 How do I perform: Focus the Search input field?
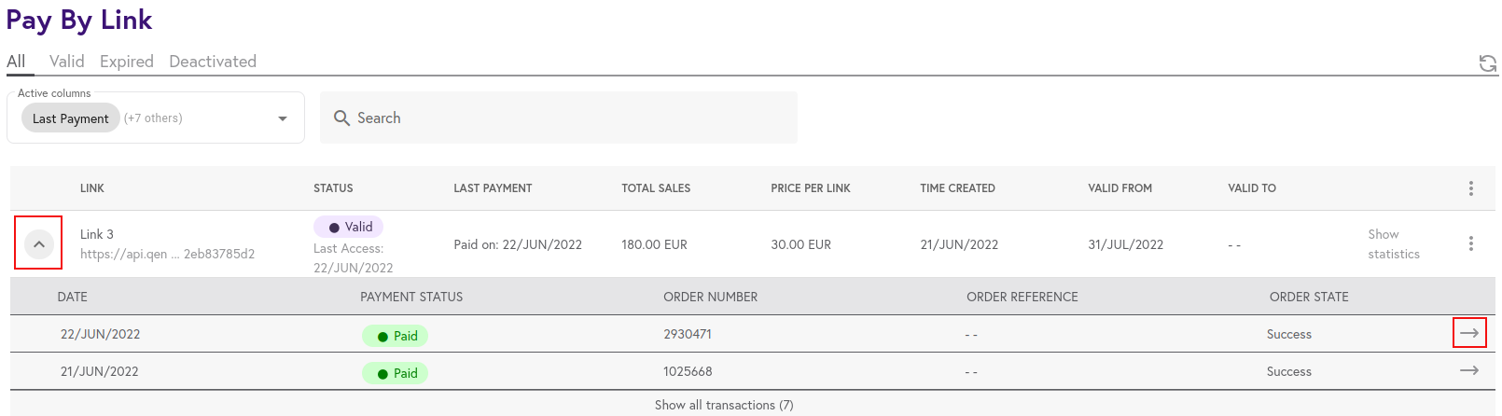(559, 118)
